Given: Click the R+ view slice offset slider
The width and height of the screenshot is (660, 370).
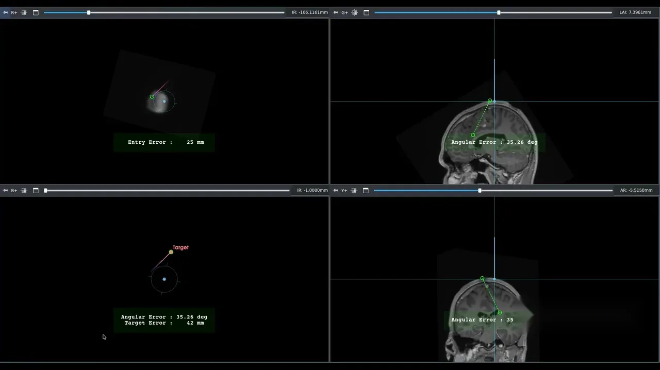Looking at the screenshot, I should pyautogui.click(x=164, y=12).
